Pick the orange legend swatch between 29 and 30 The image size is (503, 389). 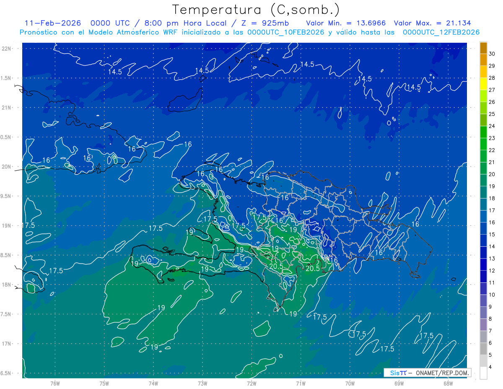[x=483, y=60]
